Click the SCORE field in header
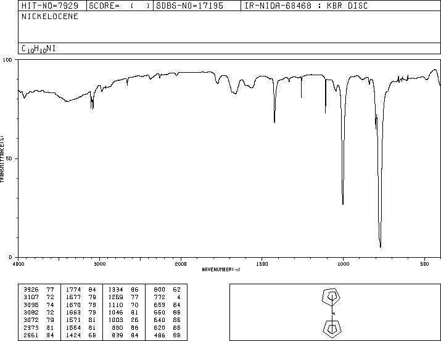Image resolution: width=441 pixels, height=341 pixels. [x=120, y=6]
